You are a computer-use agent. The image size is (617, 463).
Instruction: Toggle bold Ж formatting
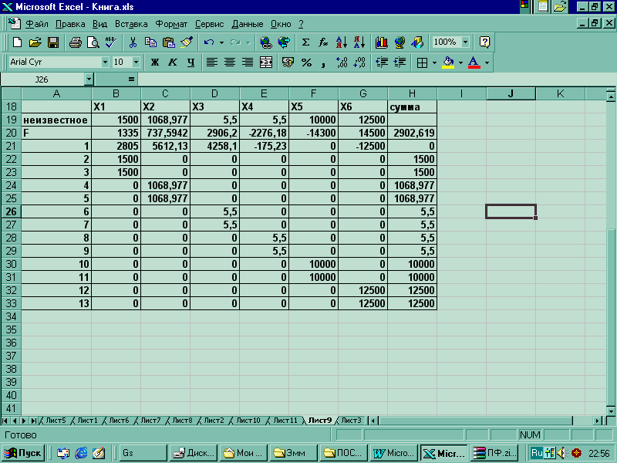[x=155, y=63]
